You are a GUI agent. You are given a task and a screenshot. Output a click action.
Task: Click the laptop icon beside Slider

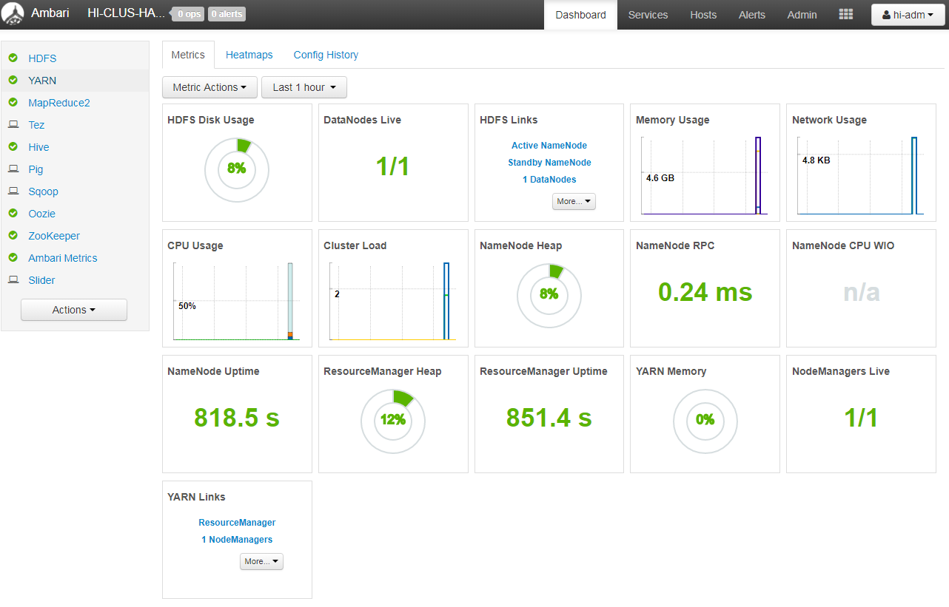tap(13, 280)
